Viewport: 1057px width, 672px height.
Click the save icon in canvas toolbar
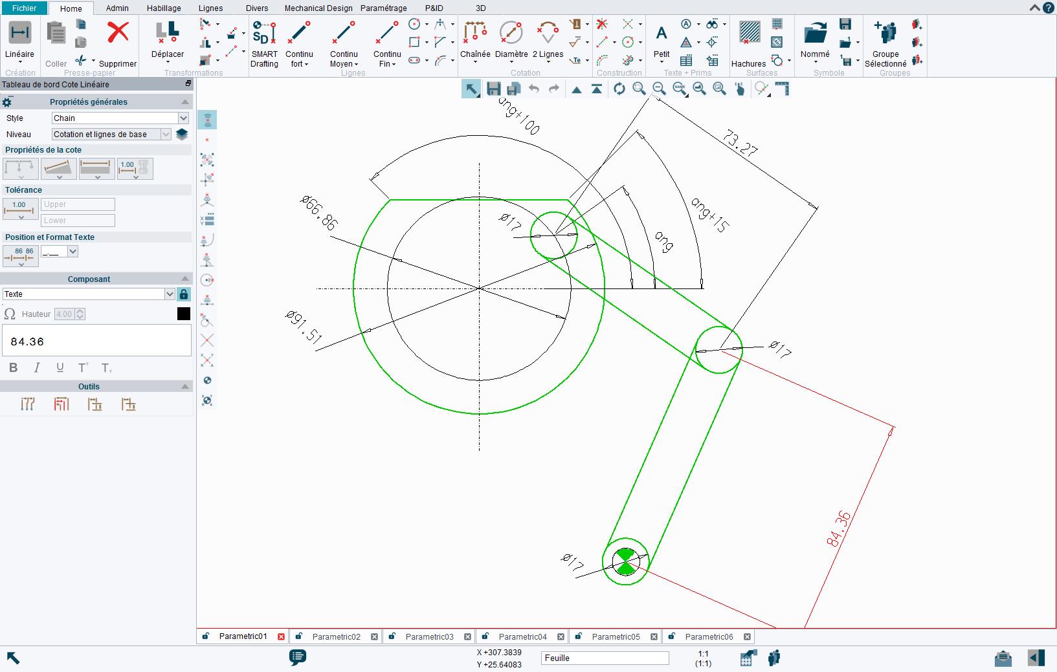coord(493,89)
